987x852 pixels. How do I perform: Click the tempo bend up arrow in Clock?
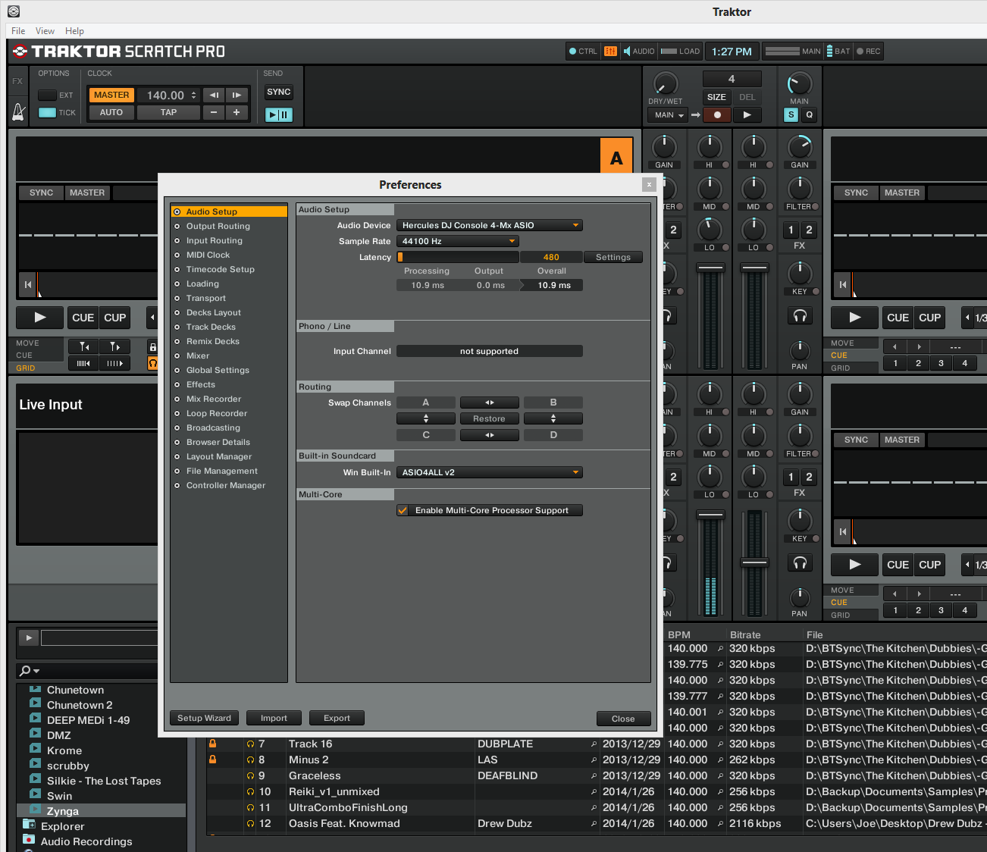pos(237,95)
